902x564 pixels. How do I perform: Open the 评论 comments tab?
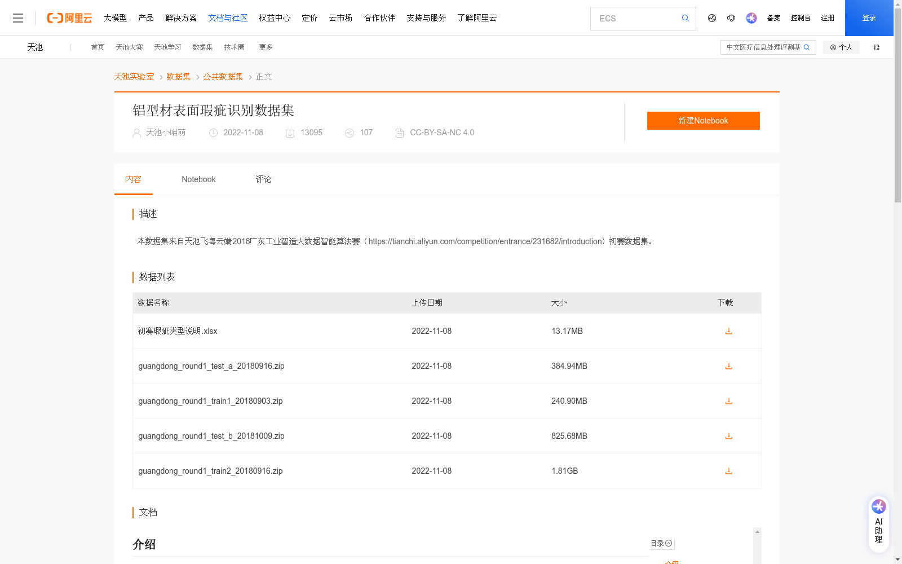tap(263, 179)
